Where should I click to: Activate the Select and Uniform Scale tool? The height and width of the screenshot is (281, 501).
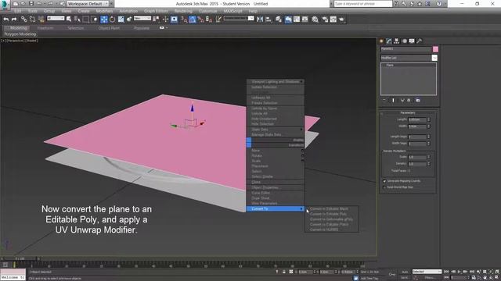click(x=121, y=20)
